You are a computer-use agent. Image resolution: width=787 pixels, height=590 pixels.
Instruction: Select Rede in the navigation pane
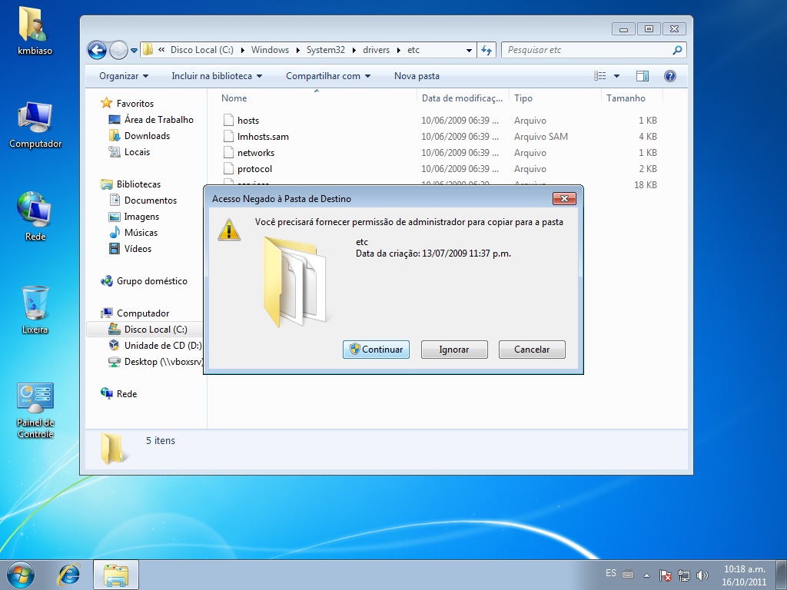pos(127,394)
